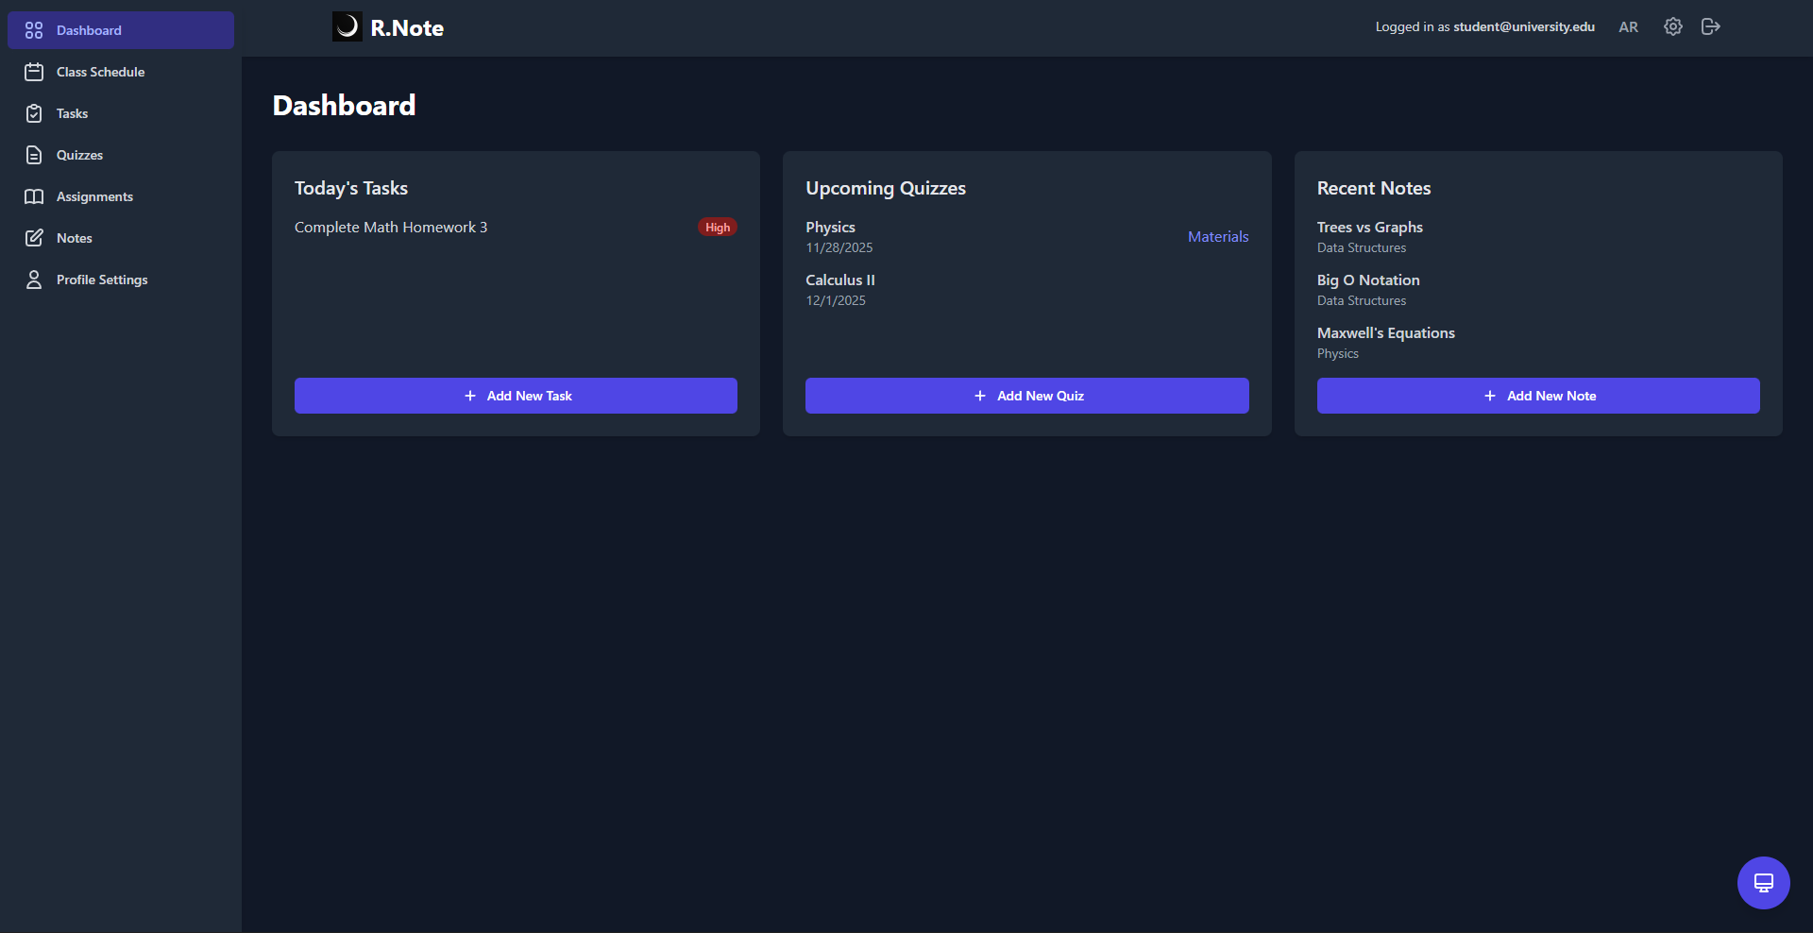Navigate to Quizzes in sidebar
This screenshot has width=1813, height=933.
[121, 155]
